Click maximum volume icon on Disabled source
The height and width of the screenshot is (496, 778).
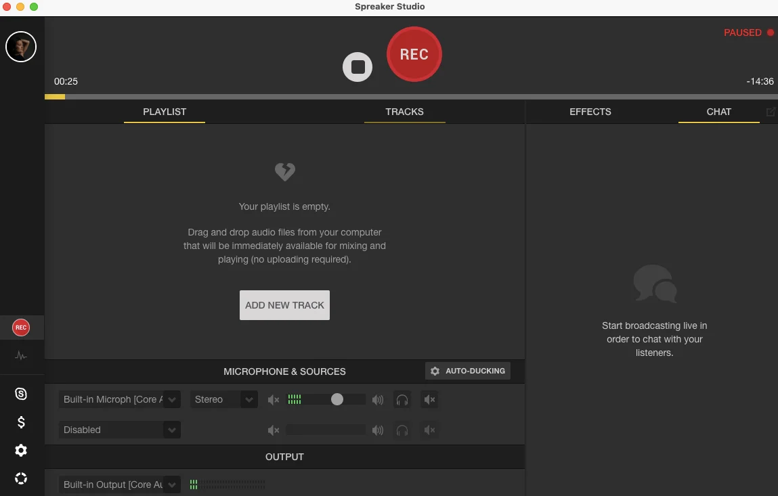[x=378, y=430]
